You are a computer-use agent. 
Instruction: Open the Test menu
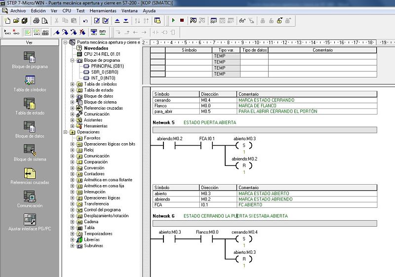point(80,11)
